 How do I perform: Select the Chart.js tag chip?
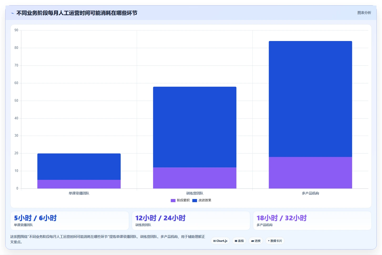220,241
